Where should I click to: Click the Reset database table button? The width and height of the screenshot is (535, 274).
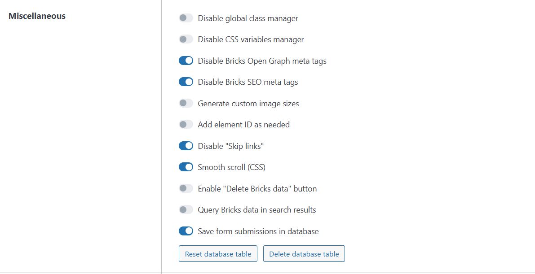218,254
